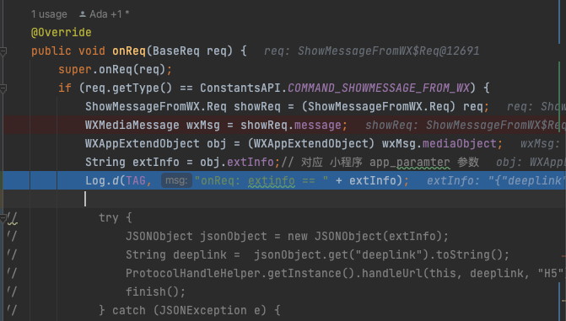The image size is (566, 321).
Task: Collapse the commented try block fold marker
Action: coord(3,217)
